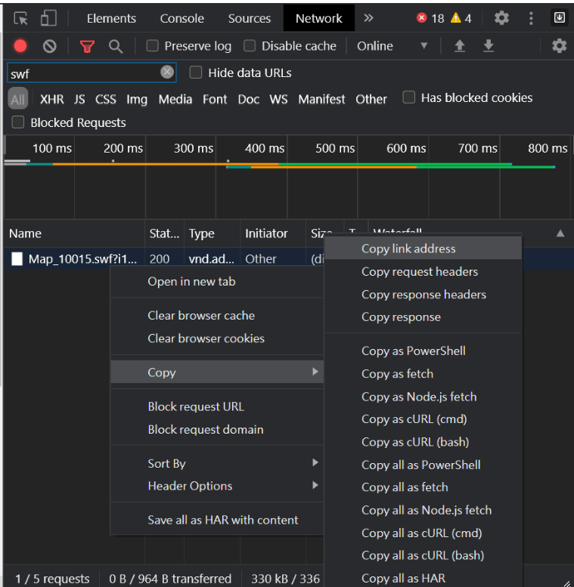Image resolution: width=574 pixels, height=587 pixels.
Task: Choose Block request domain
Action: tap(217, 429)
